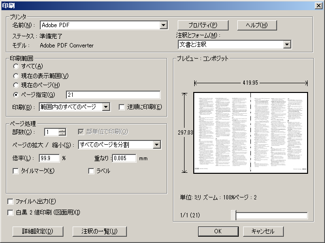Viewport: 325px width, 243px height.
Task: Select 現在の表示範囲(V) radio option
Action: (x=16, y=76)
